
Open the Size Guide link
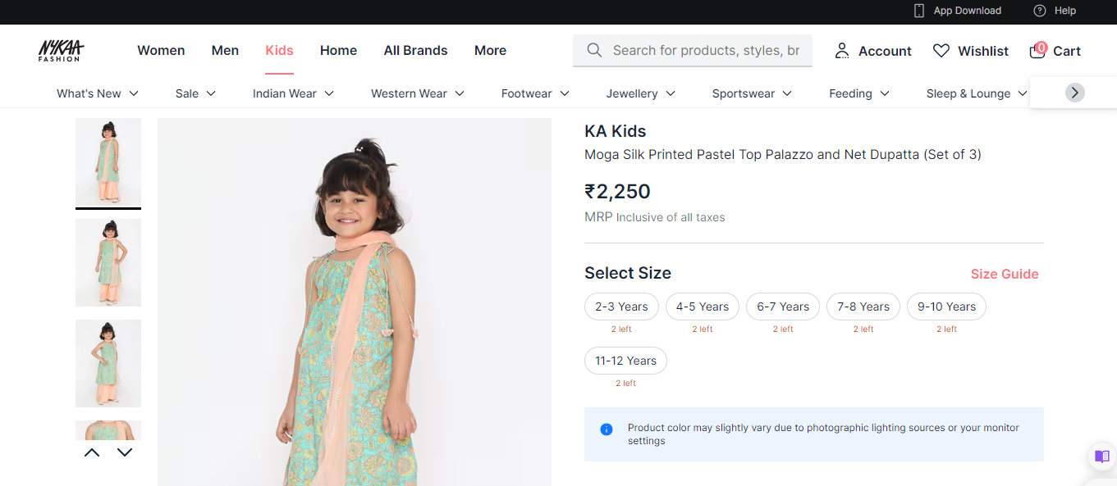click(x=1005, y=274)
